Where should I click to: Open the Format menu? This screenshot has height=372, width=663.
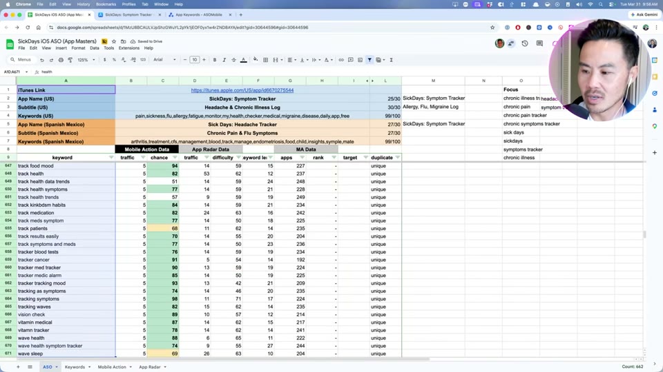coord(78,48)
